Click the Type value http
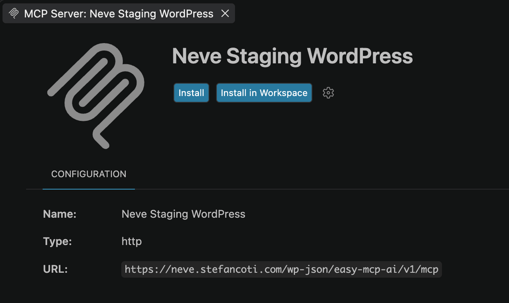509x303 pixels. click(x=131, y=241)
